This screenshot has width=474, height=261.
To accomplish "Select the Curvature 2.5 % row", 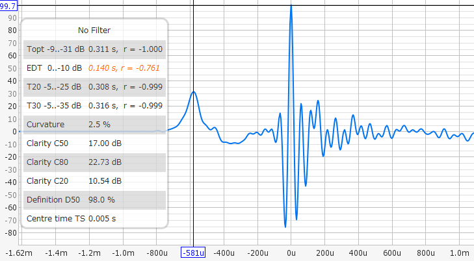I will point(94,124).
